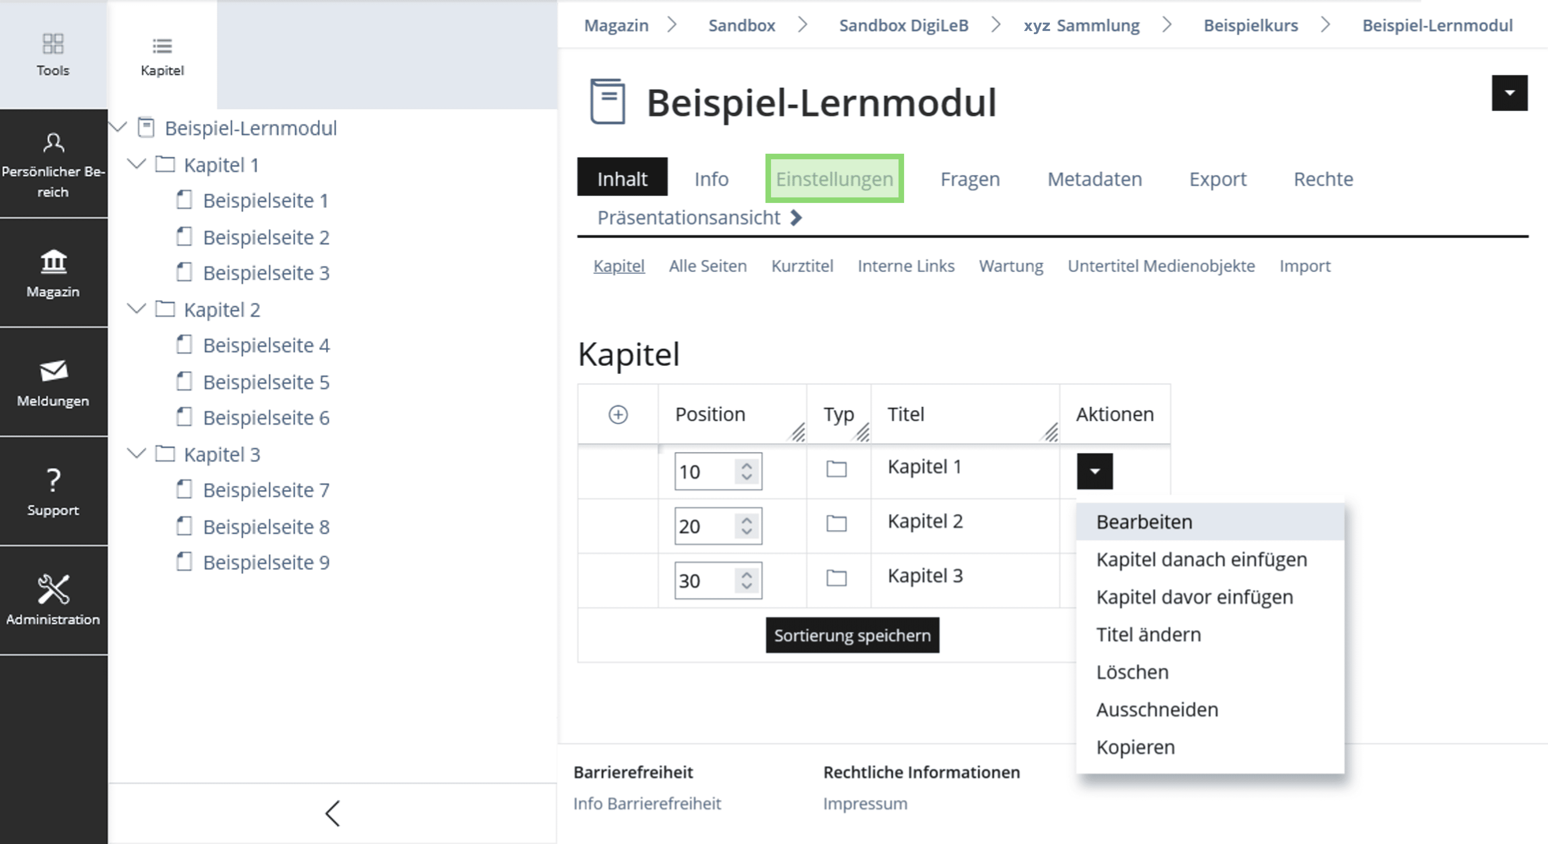Collapse the sidebar with the left arrow
The height and width of the screenshot is (844, 1548).
coord(333,813)
